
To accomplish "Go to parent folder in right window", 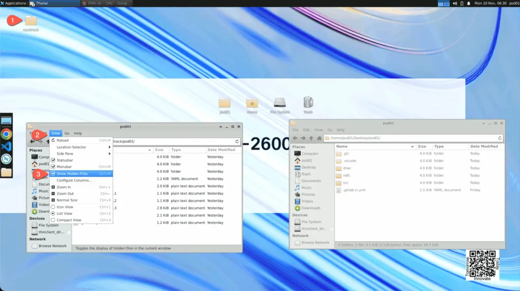I will (311, 138).
